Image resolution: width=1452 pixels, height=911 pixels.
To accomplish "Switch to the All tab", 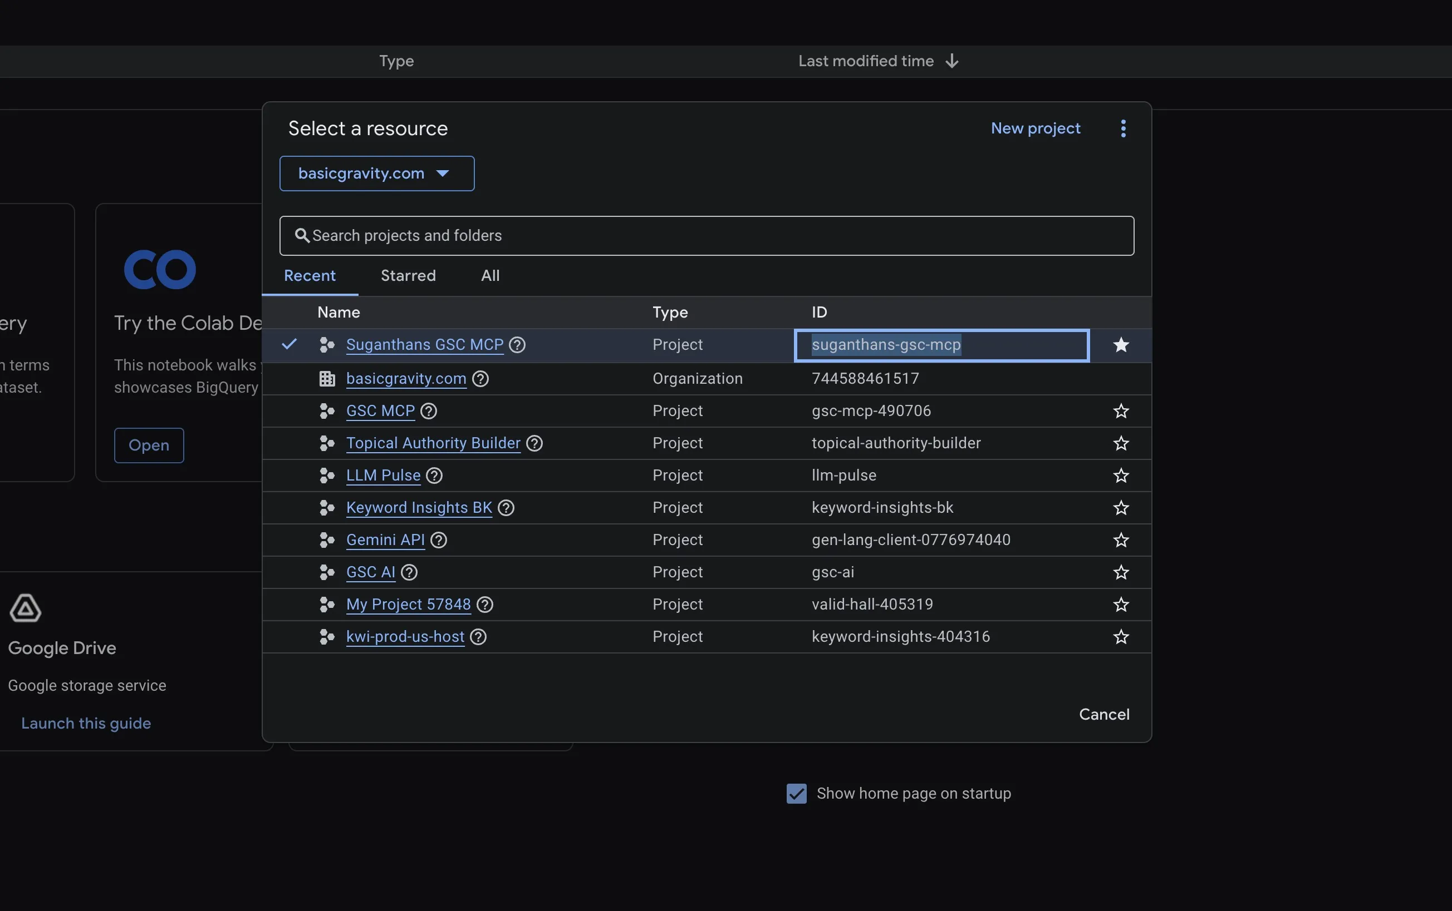I will pos(490,276).
